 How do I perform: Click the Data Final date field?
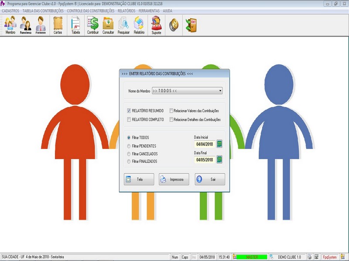[x=205, y=160]
